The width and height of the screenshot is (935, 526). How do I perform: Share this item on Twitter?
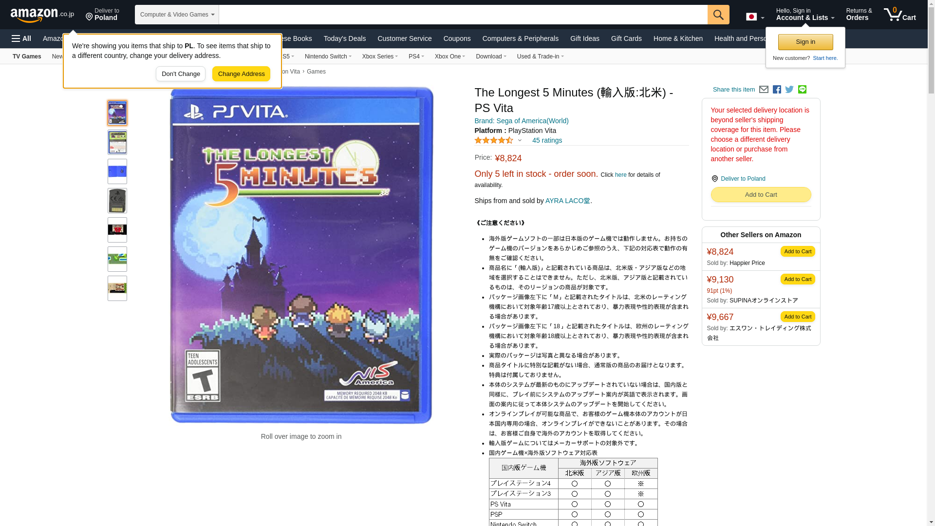(x=789, y=90)
